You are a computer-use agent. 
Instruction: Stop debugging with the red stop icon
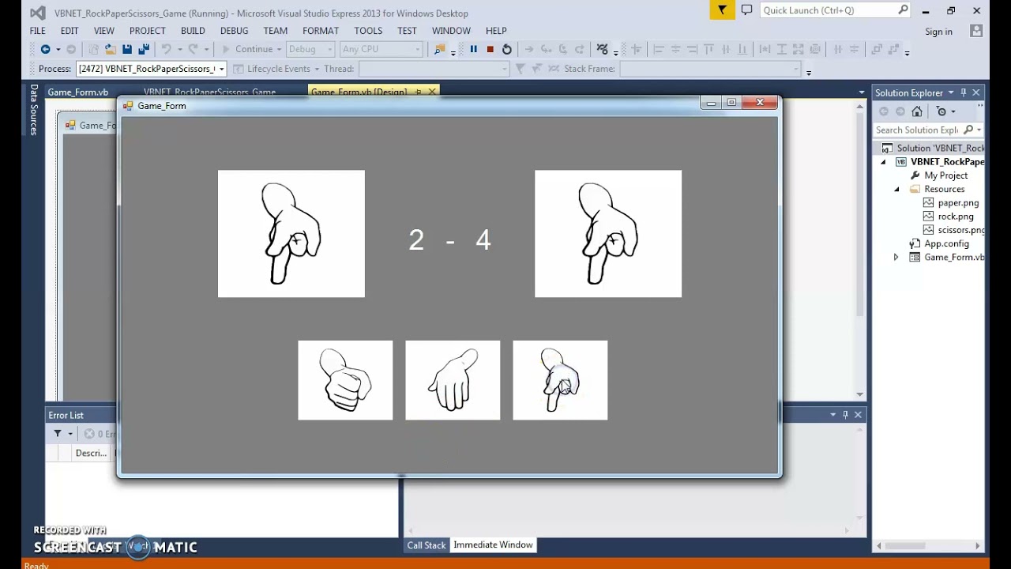coord(490,49)
